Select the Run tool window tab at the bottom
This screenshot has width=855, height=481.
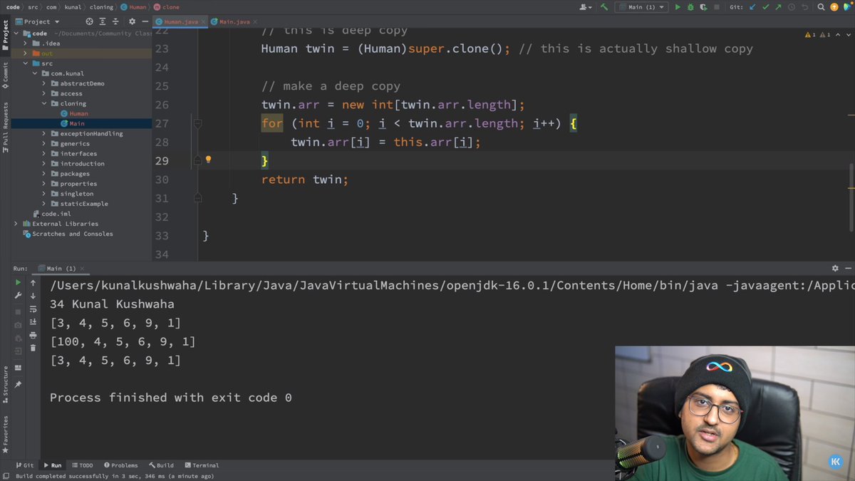click(x=53, y=465)
